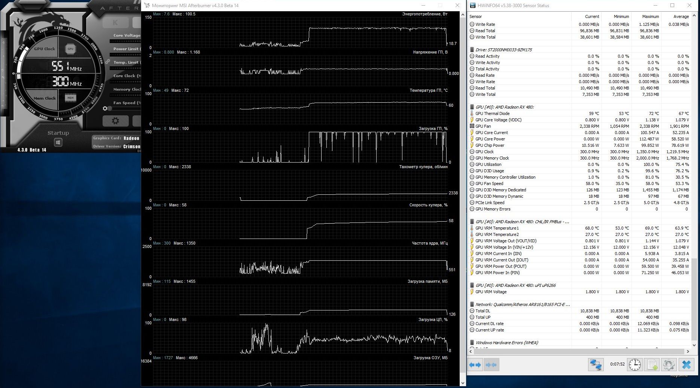This screenshot has width=700, height=388.
Task: Click the Afterburner monitoring window scroll down arrow
Action: (x=463, y=383)
